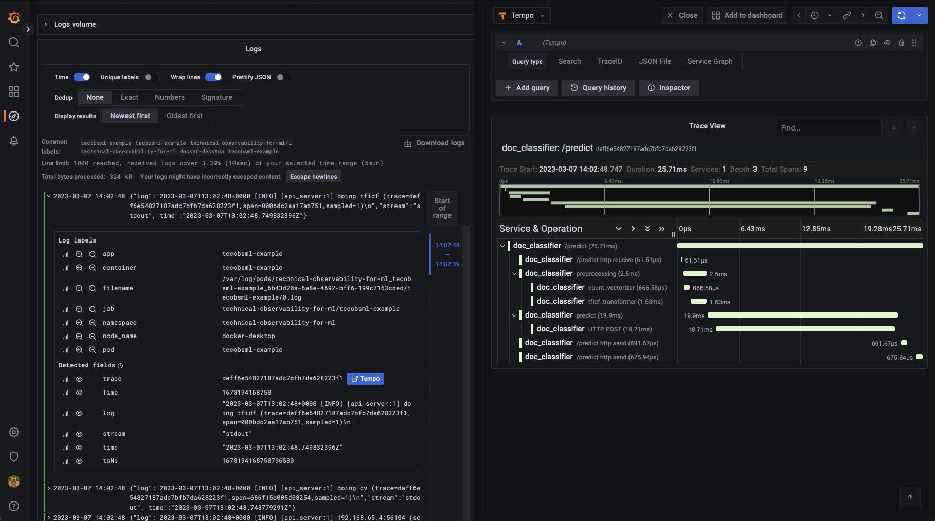Open Configuration gear in sidebar

point(14,432)
